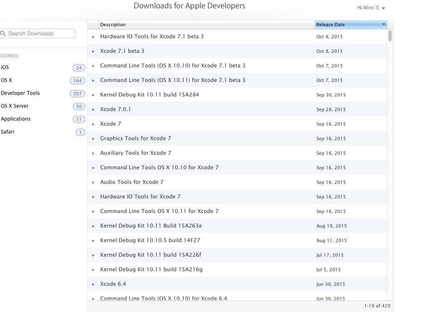This screenshot has width=445, height=312.
Task: Click the 164 count badge for OS X
Action: tap(77, 81)
